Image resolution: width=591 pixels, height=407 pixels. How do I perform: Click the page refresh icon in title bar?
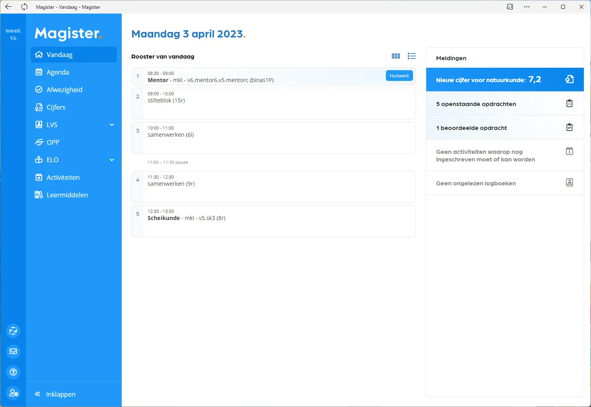pos(24,7)
